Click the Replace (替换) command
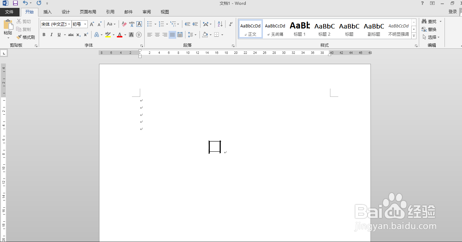462x242 pixels. coord(429,30)
